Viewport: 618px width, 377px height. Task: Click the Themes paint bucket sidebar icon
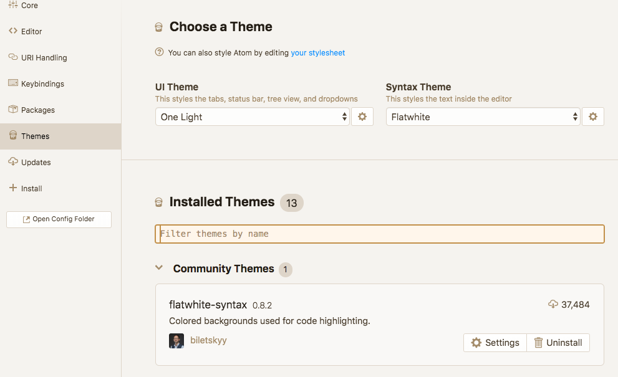13,135
